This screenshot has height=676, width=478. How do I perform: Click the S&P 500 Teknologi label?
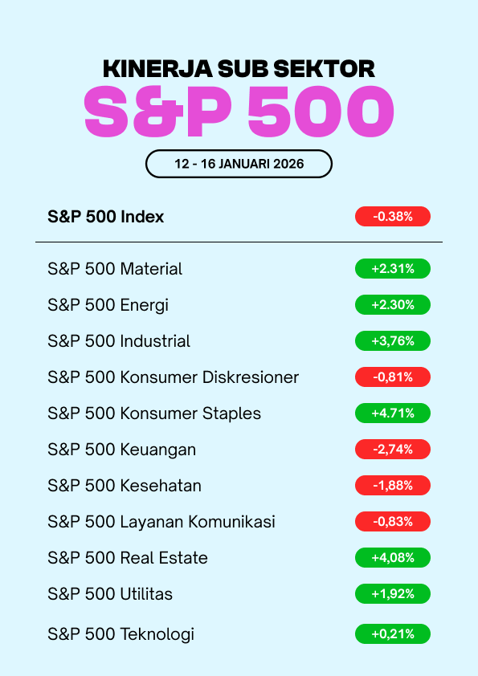pyautogui.click(x=121, y=634)
